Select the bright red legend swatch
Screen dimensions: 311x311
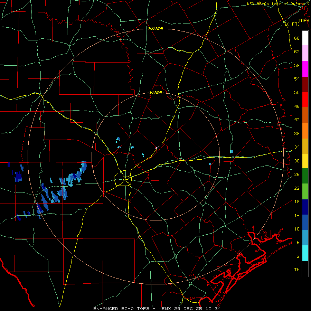point(305,100)
